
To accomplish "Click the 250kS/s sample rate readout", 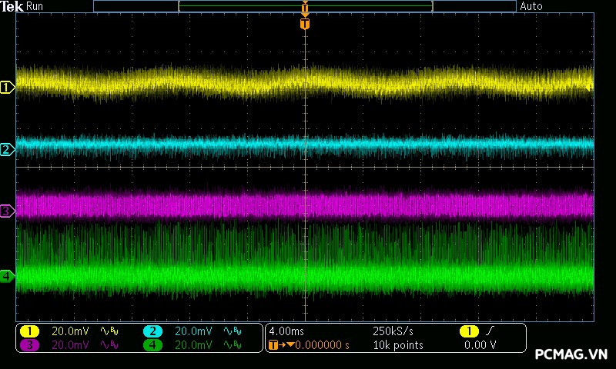I will coord(393,331).
